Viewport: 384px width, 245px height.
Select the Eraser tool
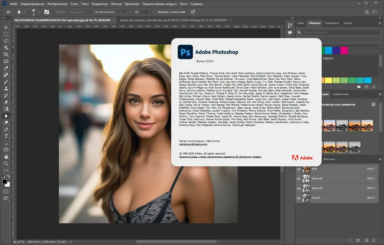tap(6, 102)
